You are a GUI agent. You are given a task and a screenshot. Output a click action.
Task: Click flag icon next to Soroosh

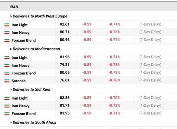point(7,81)
